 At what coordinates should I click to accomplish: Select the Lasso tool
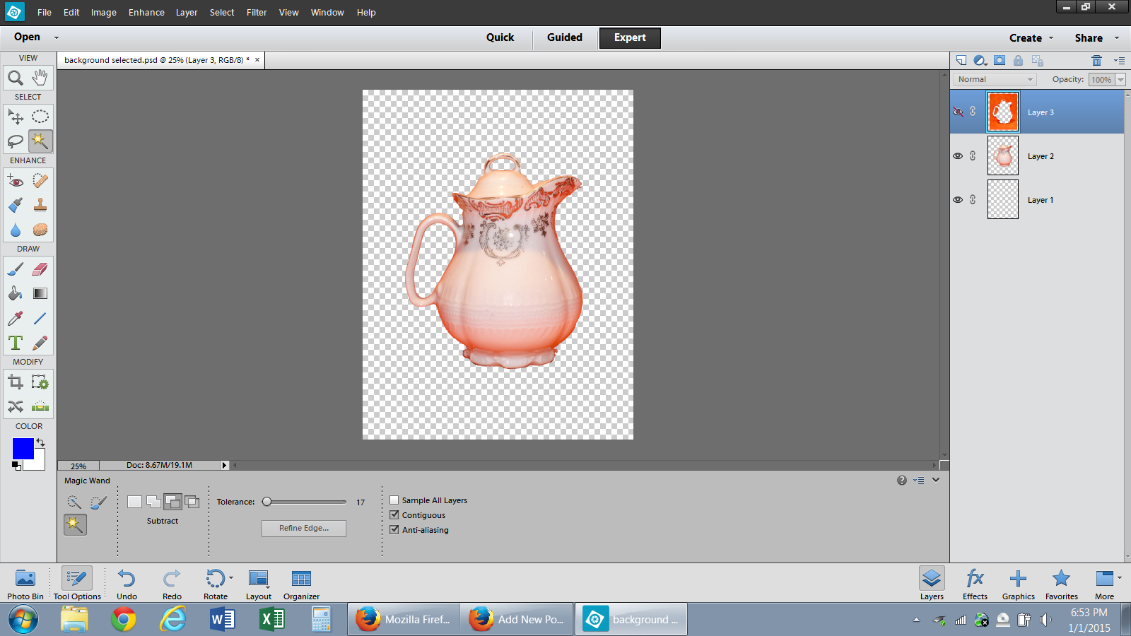pos(16,141)
